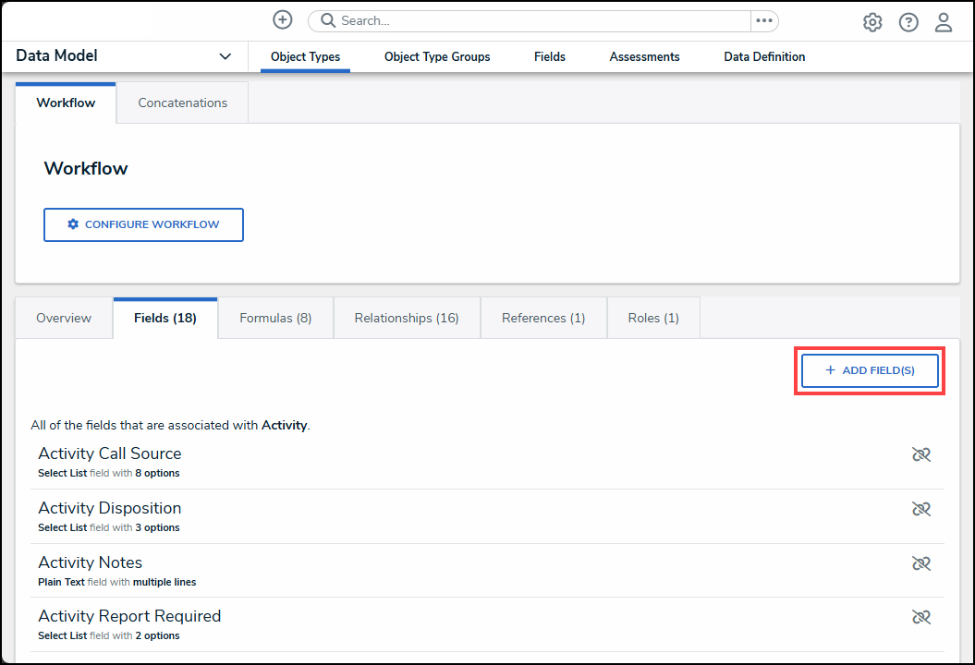Open the Formulas (8) tab
The image size is (975, 665).
coord(275,318)
